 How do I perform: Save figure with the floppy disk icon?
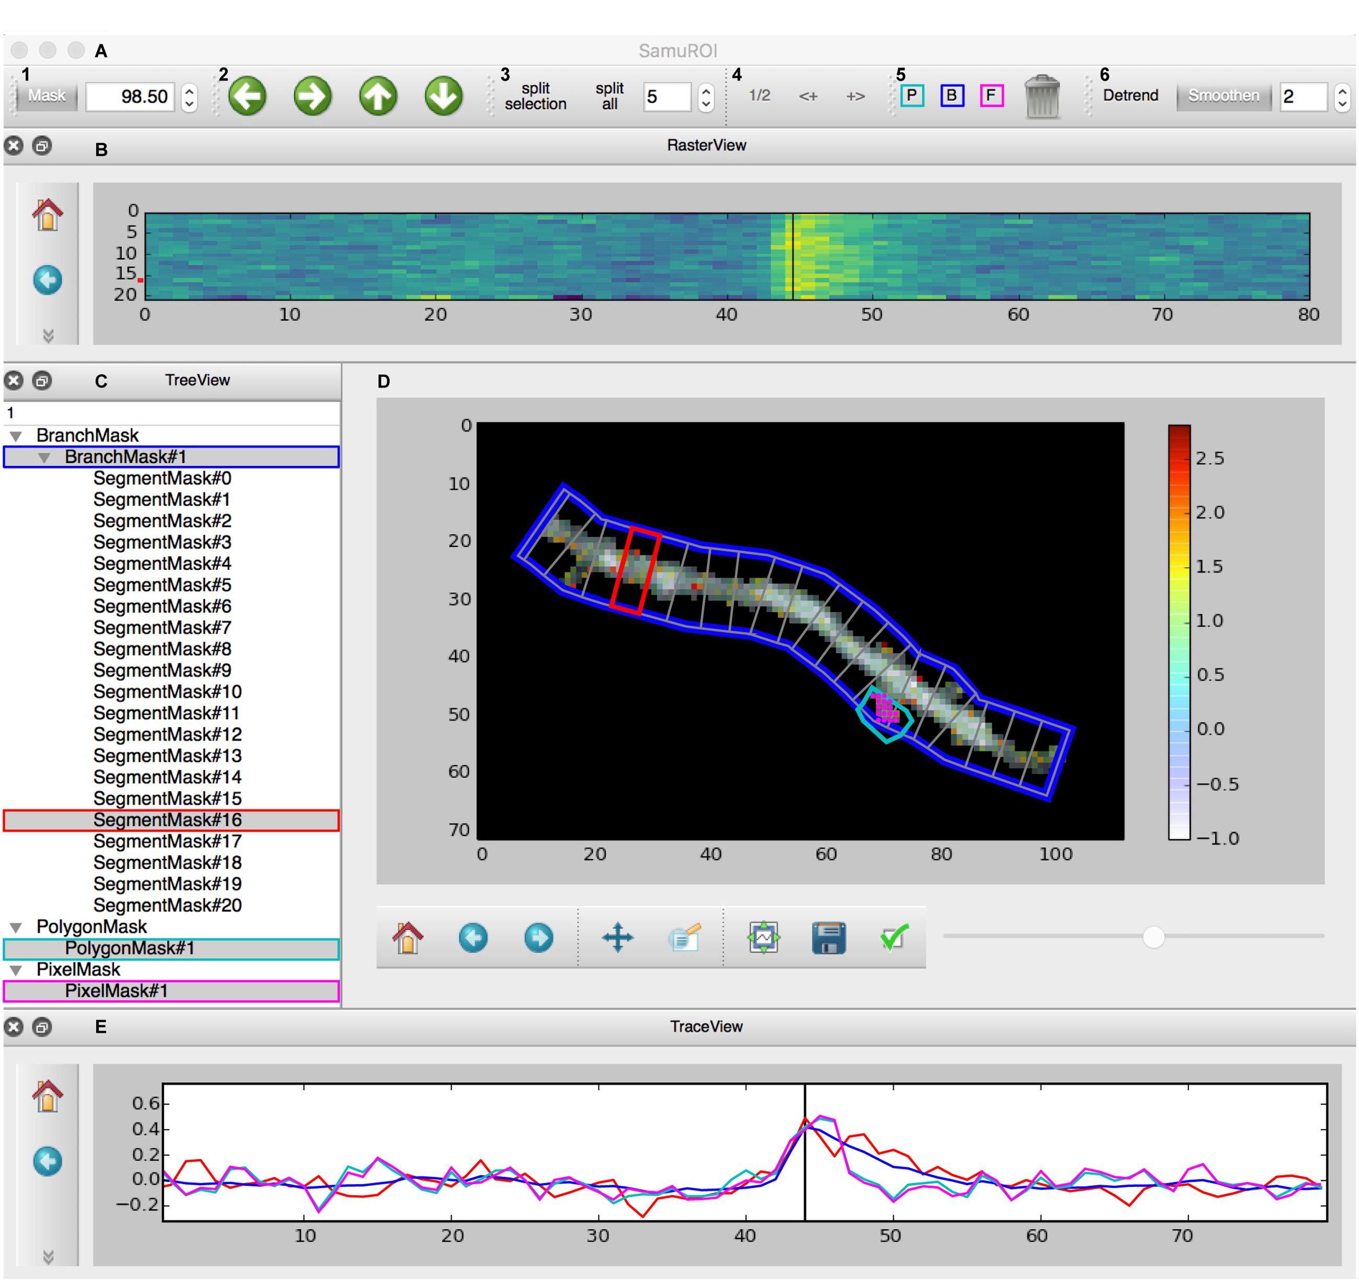pos(828,937)
